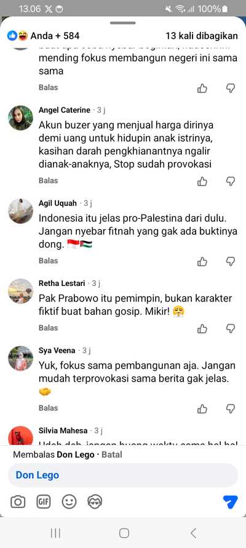
Task: View the 13 kali dibagikan shares
Action: (202, 36)
